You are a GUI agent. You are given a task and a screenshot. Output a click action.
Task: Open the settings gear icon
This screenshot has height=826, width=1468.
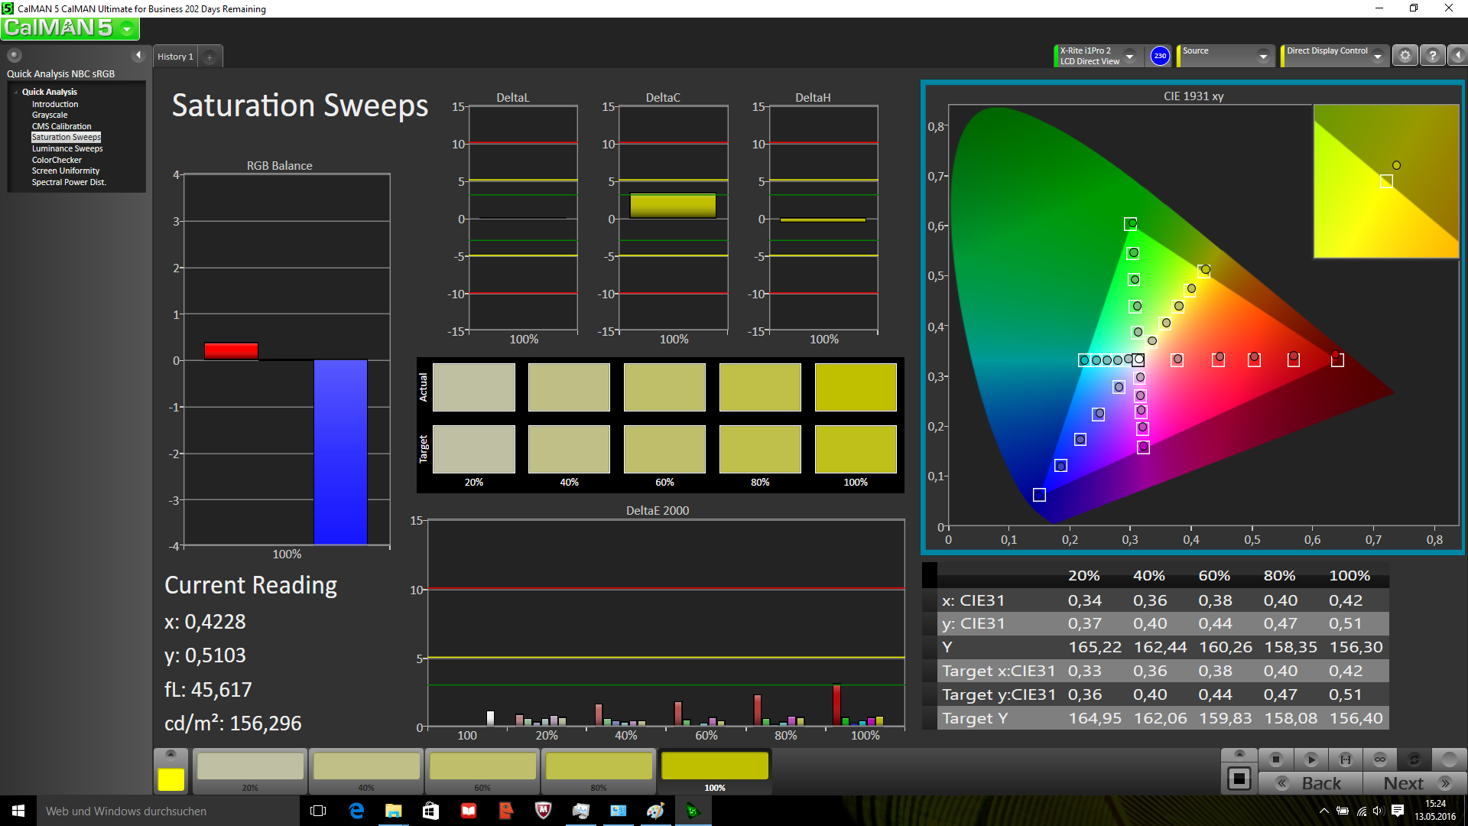[1405, 56]
